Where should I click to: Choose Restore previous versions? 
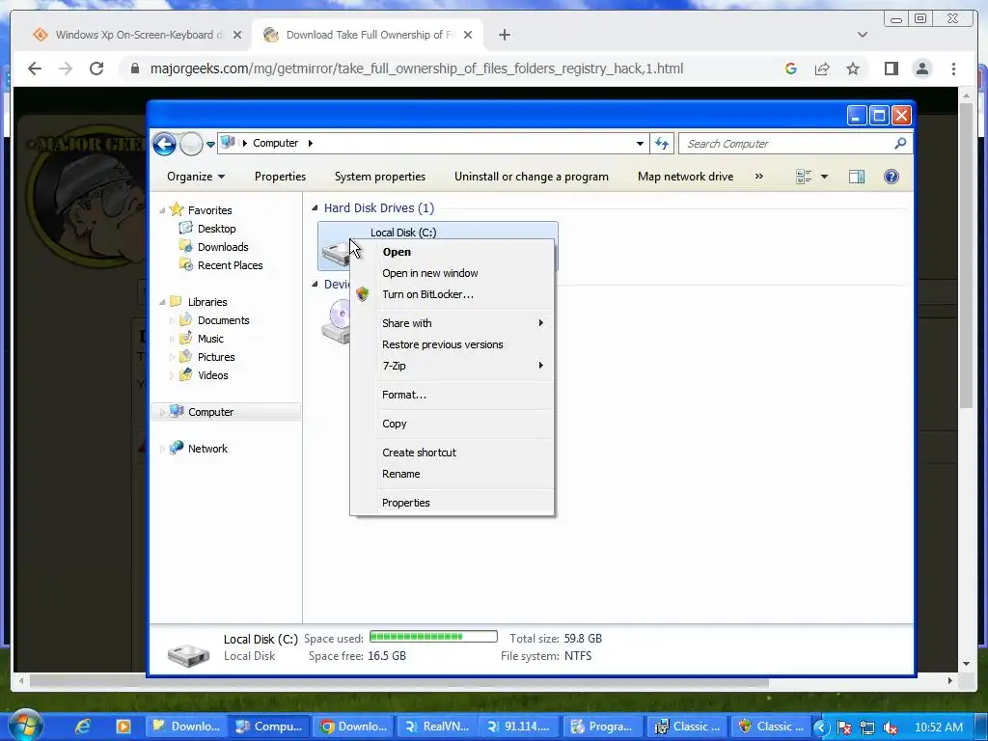point(453,344)
